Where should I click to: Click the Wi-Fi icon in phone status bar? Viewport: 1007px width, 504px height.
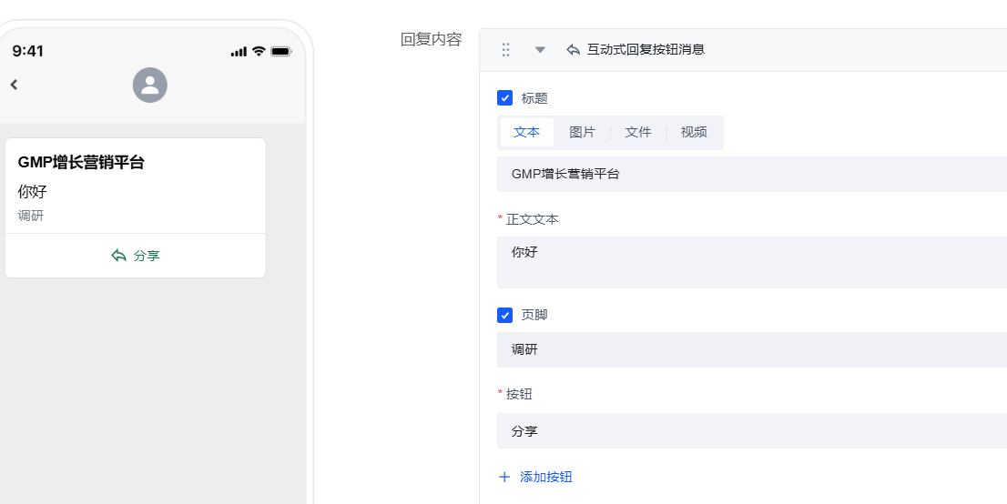click(259, 52)
